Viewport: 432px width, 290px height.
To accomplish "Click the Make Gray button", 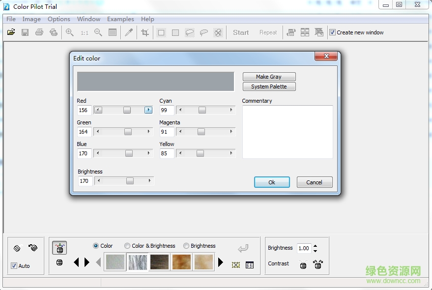I will coord(269,77).
